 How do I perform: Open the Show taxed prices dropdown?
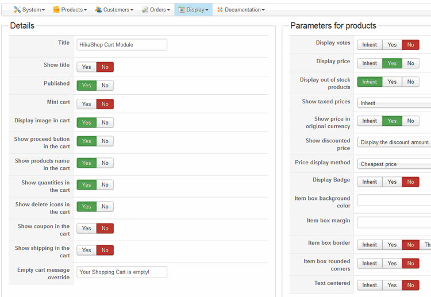pyautogui.click(x=394, y=103)
